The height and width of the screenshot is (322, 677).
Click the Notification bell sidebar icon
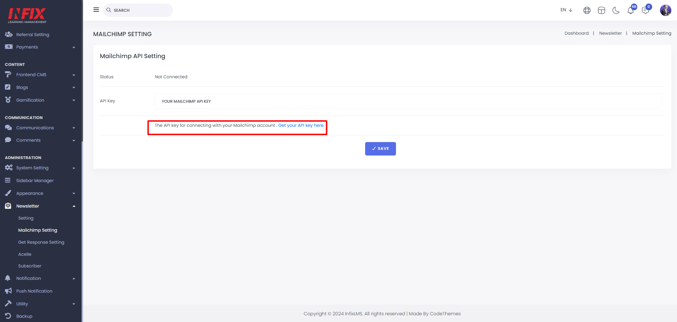(x=7, y=278)
